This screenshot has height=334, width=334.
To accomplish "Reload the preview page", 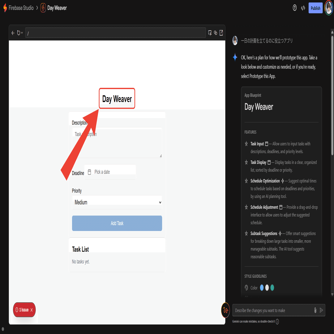I will (19, 33).
